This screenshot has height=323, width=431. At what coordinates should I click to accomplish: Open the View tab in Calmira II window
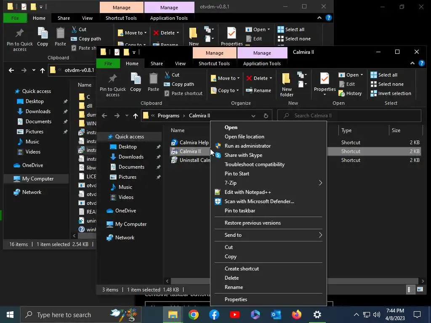[x=180, y=64]
